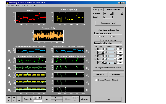The width and height of the screenshot is (166, 104).
Task: Click the Decompose Signal button
Action: (x=108, y=23)
